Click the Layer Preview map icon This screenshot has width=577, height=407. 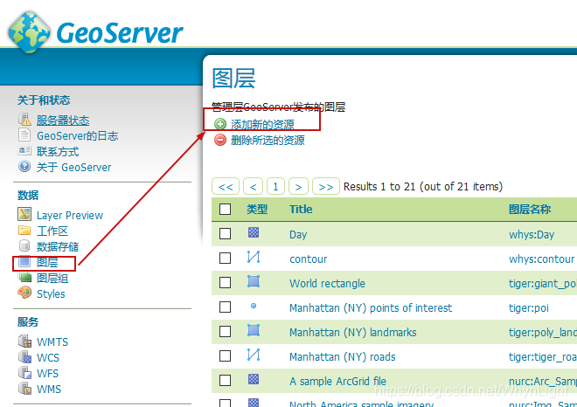pyautogui.click(x=24, y=214)
